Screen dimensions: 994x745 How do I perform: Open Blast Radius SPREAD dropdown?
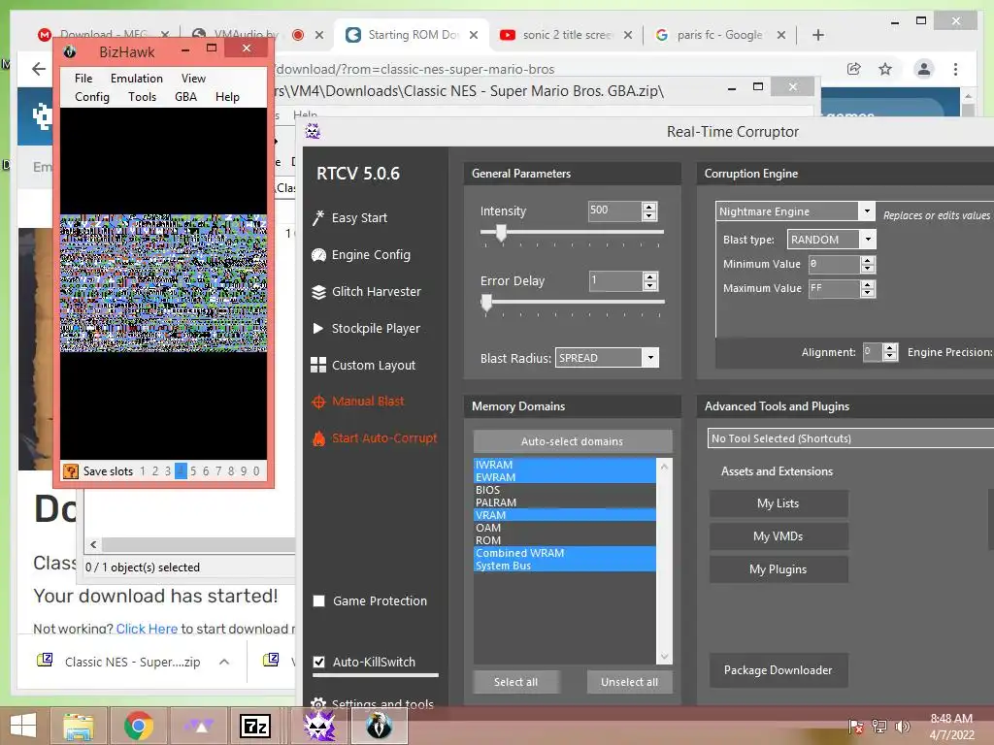pyautogui.click(x=650, y=358)
